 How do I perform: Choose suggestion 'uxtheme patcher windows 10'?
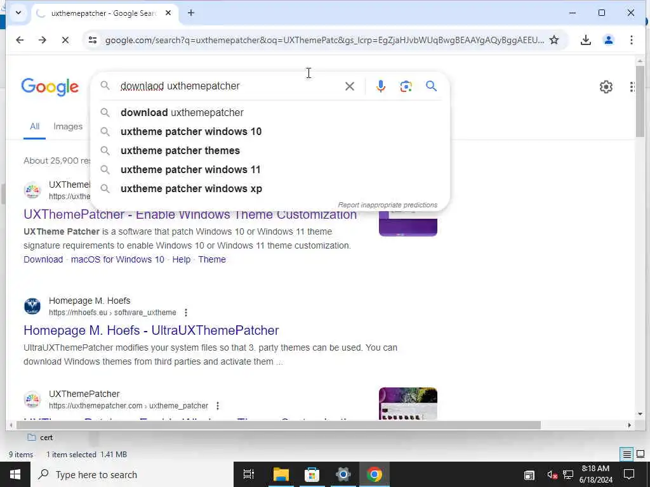pos(270,132)
